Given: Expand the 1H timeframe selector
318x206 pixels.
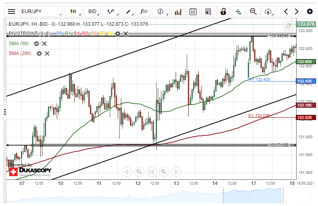Looking at the screenshot, I should (73, 12).
